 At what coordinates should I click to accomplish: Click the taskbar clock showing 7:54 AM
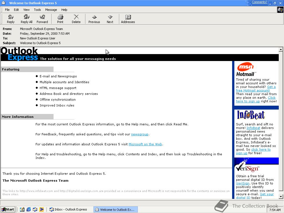275,210
